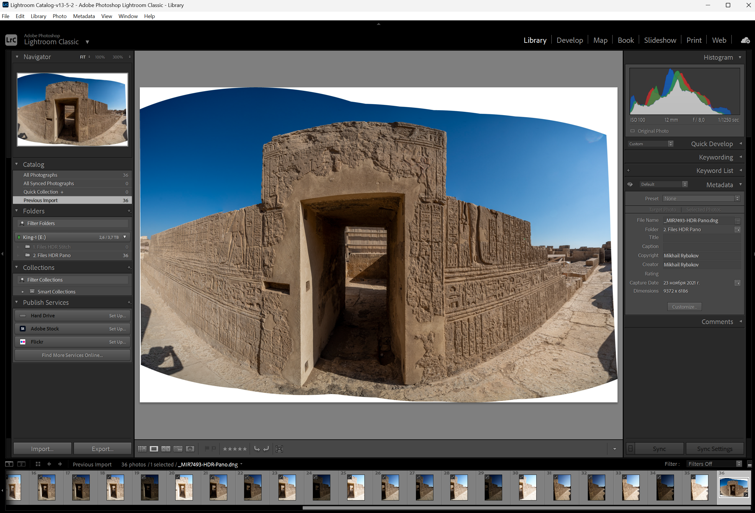Click the Import button
The image size is (755, 513).
pos(42,449)
